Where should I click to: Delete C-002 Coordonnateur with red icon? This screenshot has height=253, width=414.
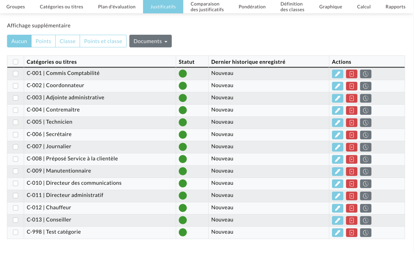point(351,86)
